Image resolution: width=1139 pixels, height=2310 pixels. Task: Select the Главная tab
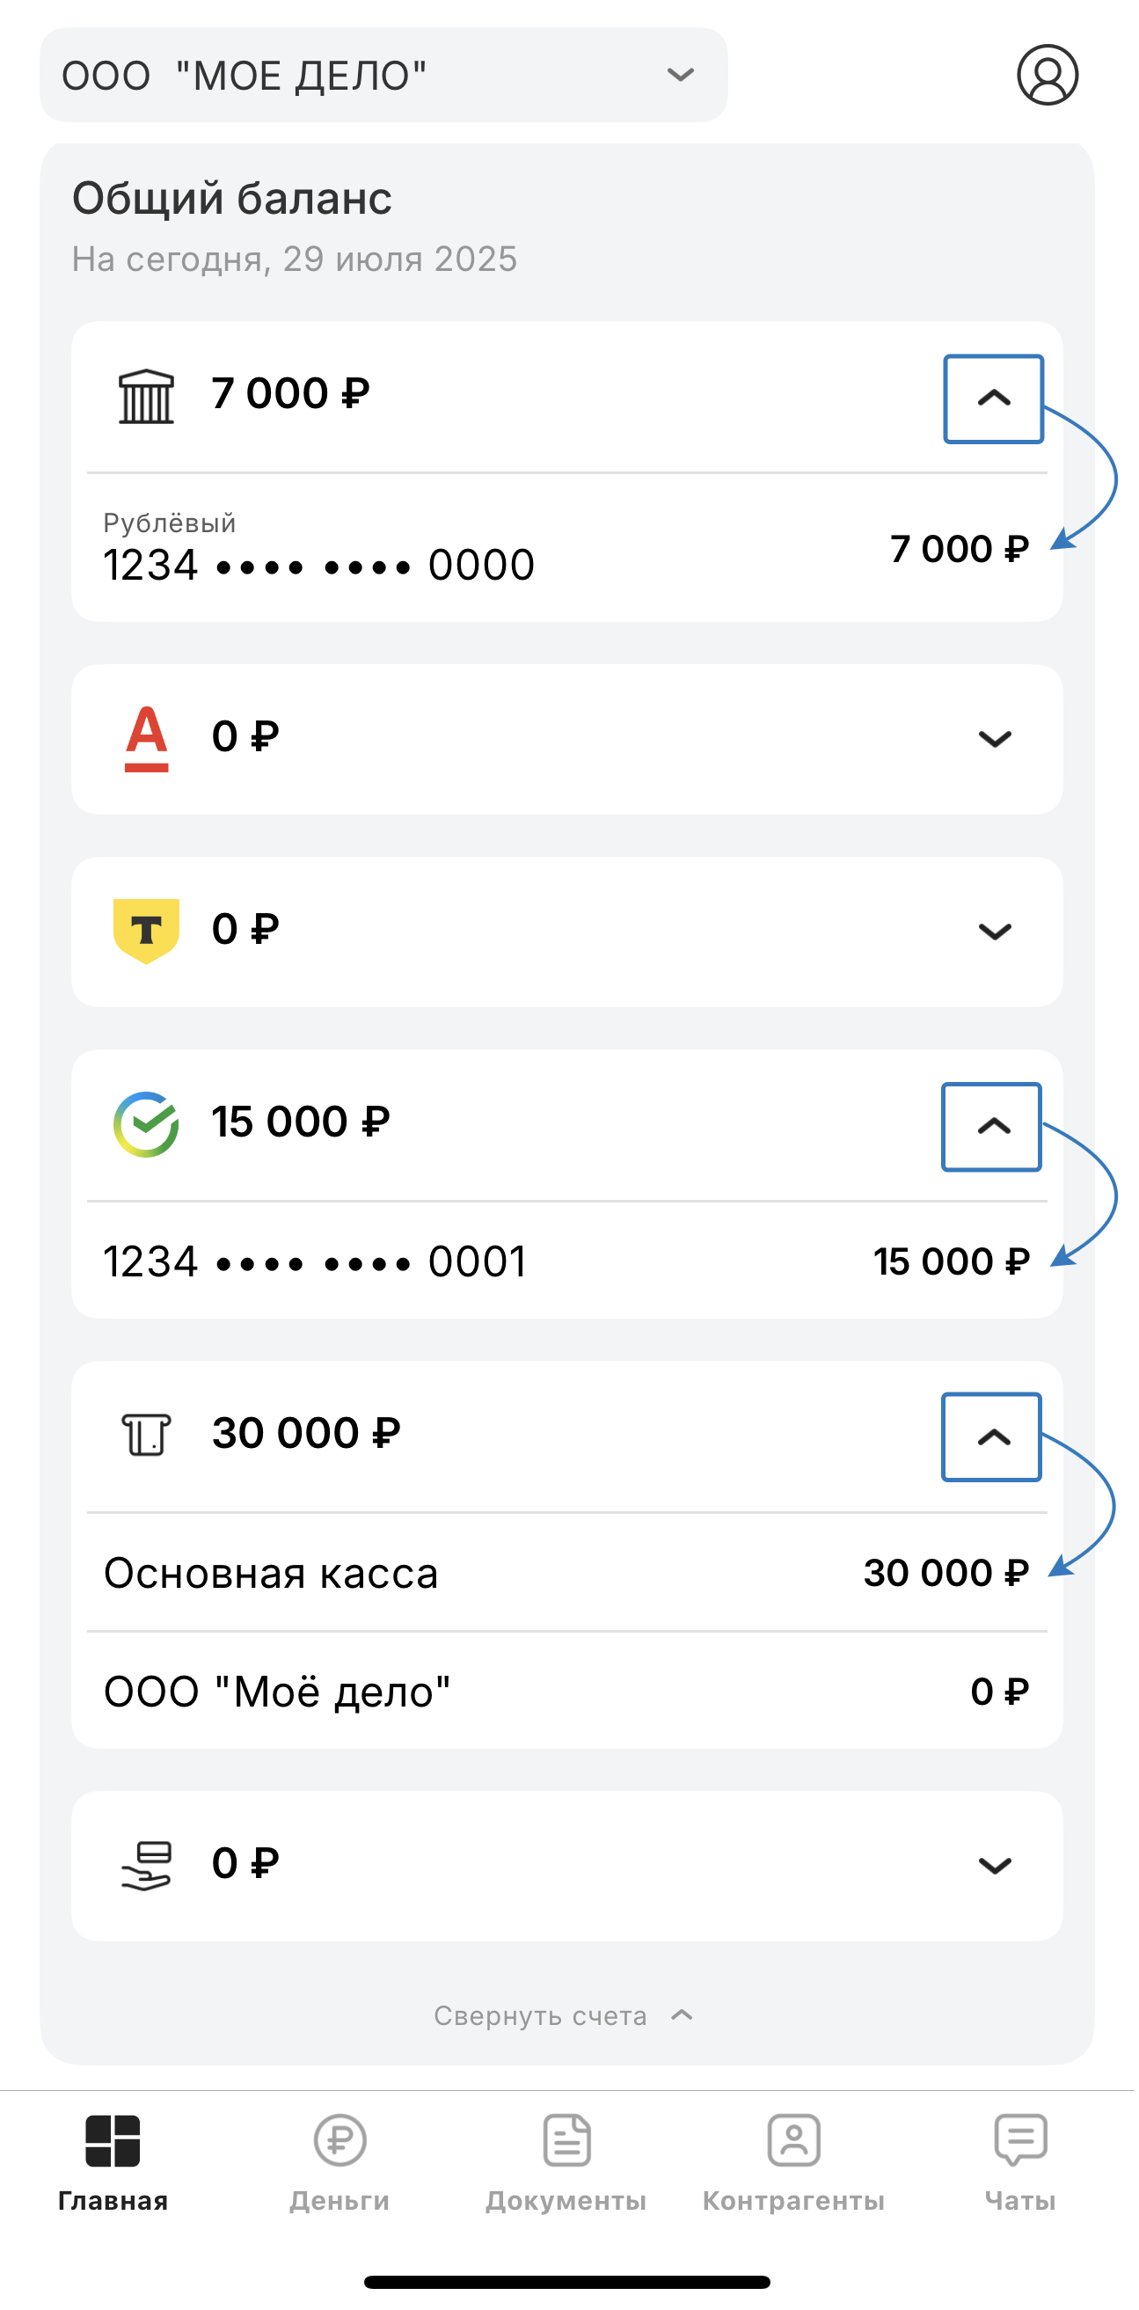click(x=113, y=2162)
